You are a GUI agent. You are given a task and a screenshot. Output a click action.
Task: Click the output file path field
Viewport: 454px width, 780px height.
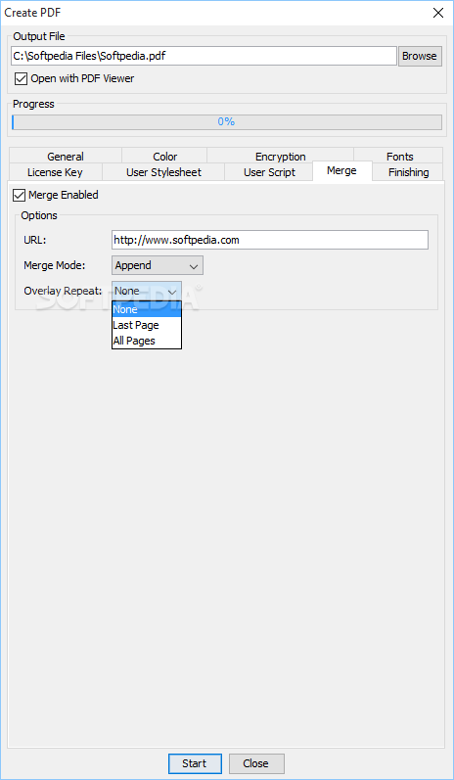click(204, 56)
